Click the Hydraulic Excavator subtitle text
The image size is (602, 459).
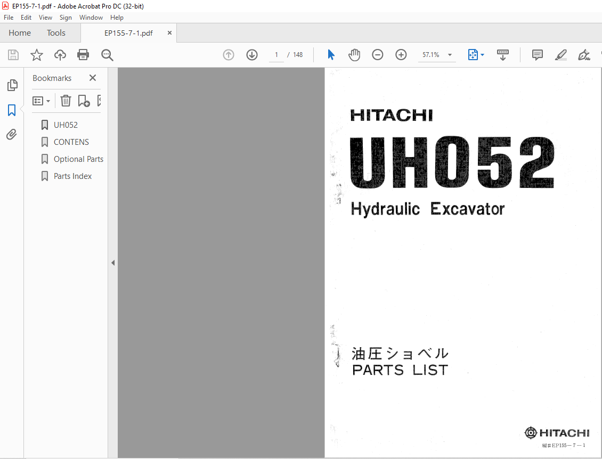click(428, 209)
